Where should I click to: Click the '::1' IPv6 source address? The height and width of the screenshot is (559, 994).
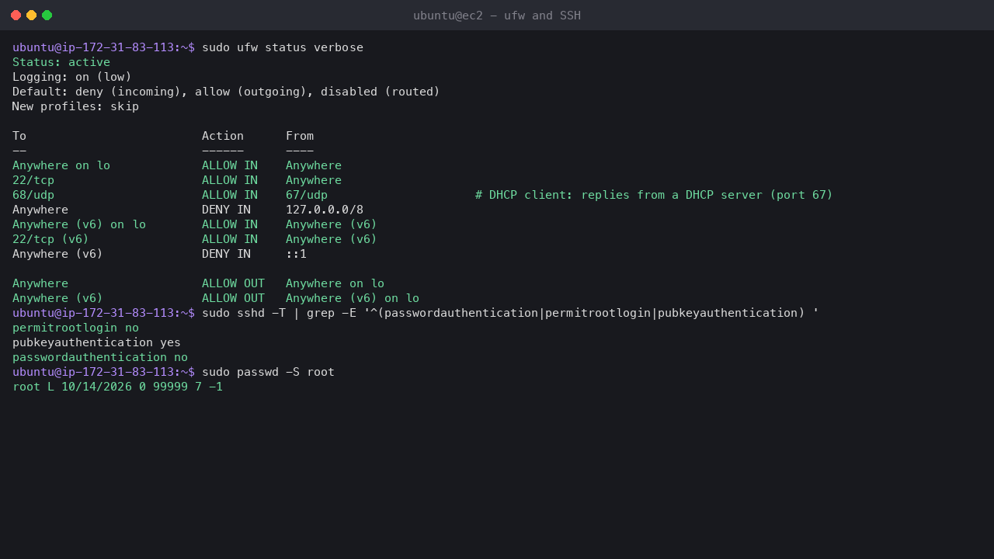coord(297,254)
